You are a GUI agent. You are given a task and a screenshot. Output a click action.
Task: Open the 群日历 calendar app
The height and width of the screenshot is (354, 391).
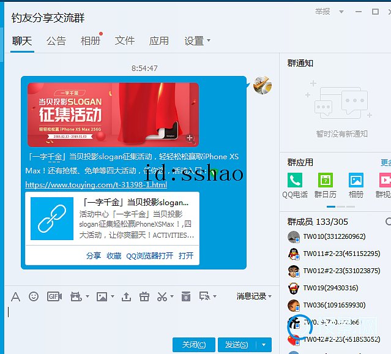[x=325, y=180]
